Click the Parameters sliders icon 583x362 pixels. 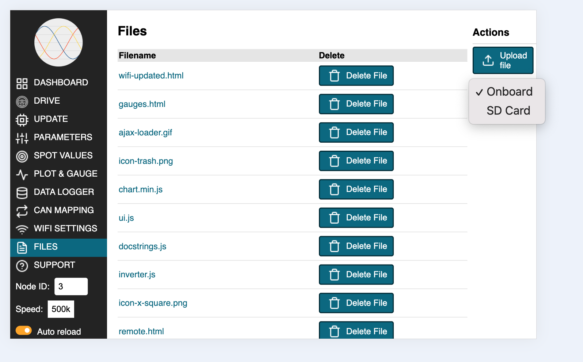tap(22, 138)
